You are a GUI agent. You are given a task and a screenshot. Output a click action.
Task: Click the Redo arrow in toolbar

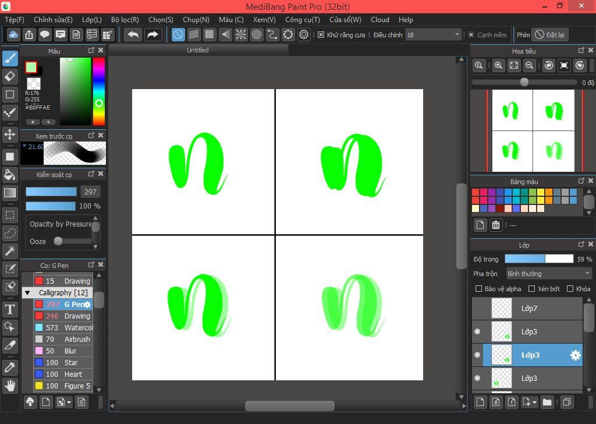(x=152, y=35)
